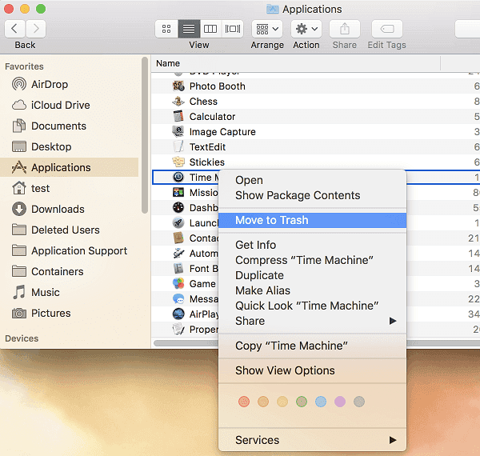Select the Contacts row icon
The height and width of the screenshot is (456, 480).
(x=178, y=238)
